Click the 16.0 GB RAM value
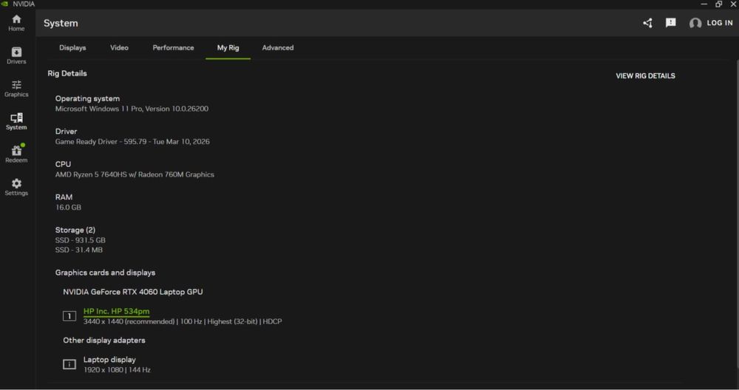The image size is (739, 390). click(x=68, y=208)
